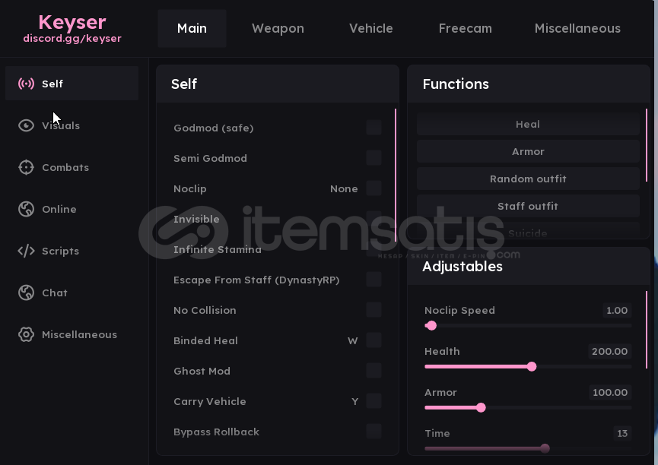This screenshot has height=465, width=658.
Task: Click the Health slider handle
Action: pyautogui.click(x=532, y=366)
